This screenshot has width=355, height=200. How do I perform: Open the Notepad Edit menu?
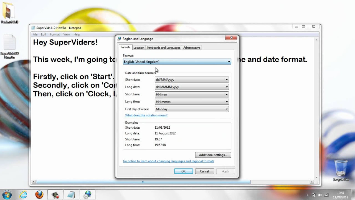[44, 34]
